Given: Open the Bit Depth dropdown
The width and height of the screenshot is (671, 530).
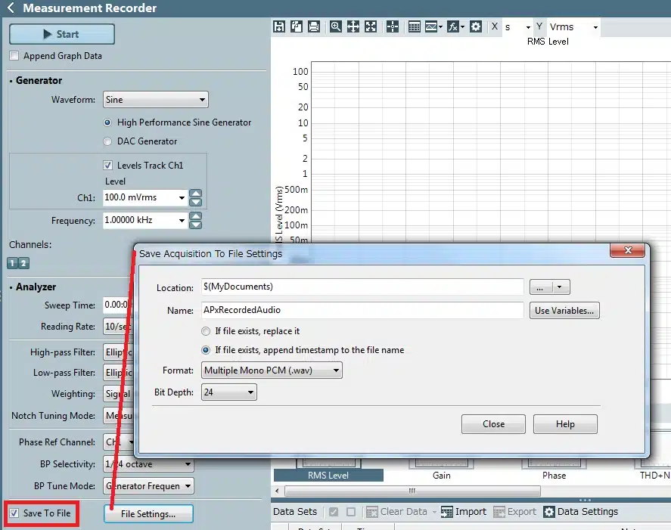Looking at the screenshot, I should pyautogui.click(x=228, y=392).
